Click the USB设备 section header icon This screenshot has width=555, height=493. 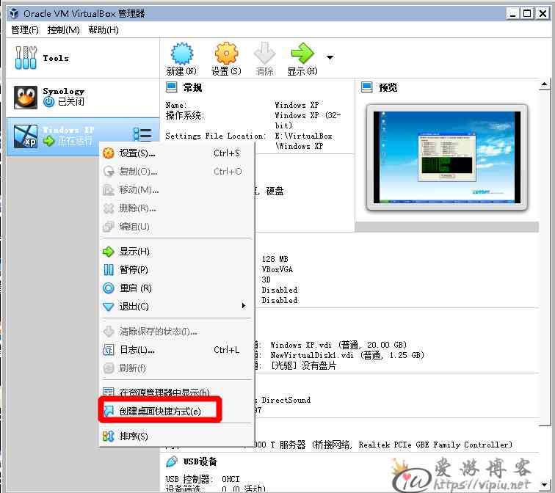172,461
